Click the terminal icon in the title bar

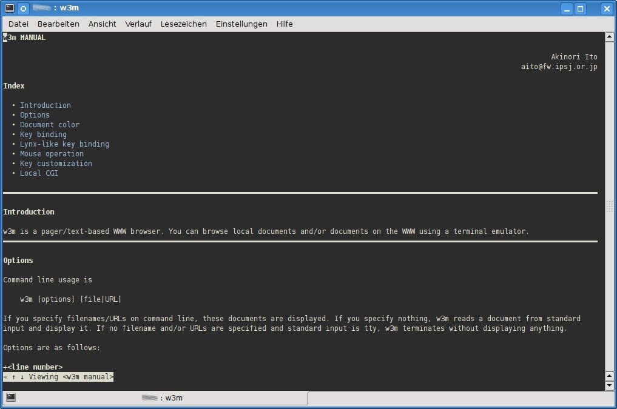(x=9, y=8)
